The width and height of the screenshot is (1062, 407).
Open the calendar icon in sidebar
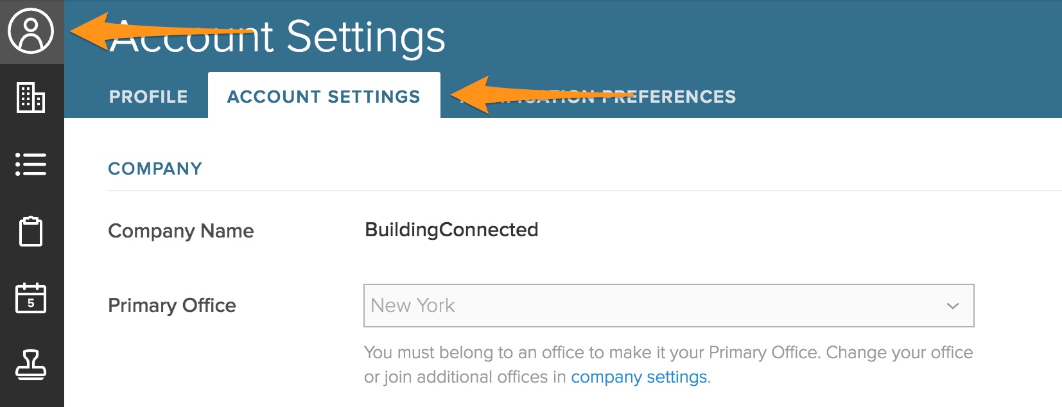[x=31, y=298]
